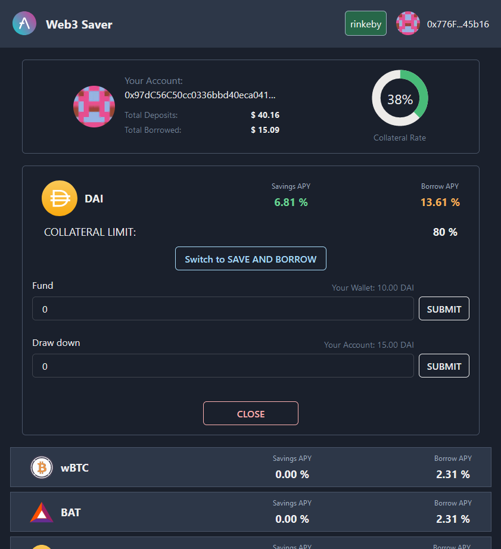This screenshot has height=549, width=501.
Task: Focus the Draw down amount field
Action: pos(223,366)
